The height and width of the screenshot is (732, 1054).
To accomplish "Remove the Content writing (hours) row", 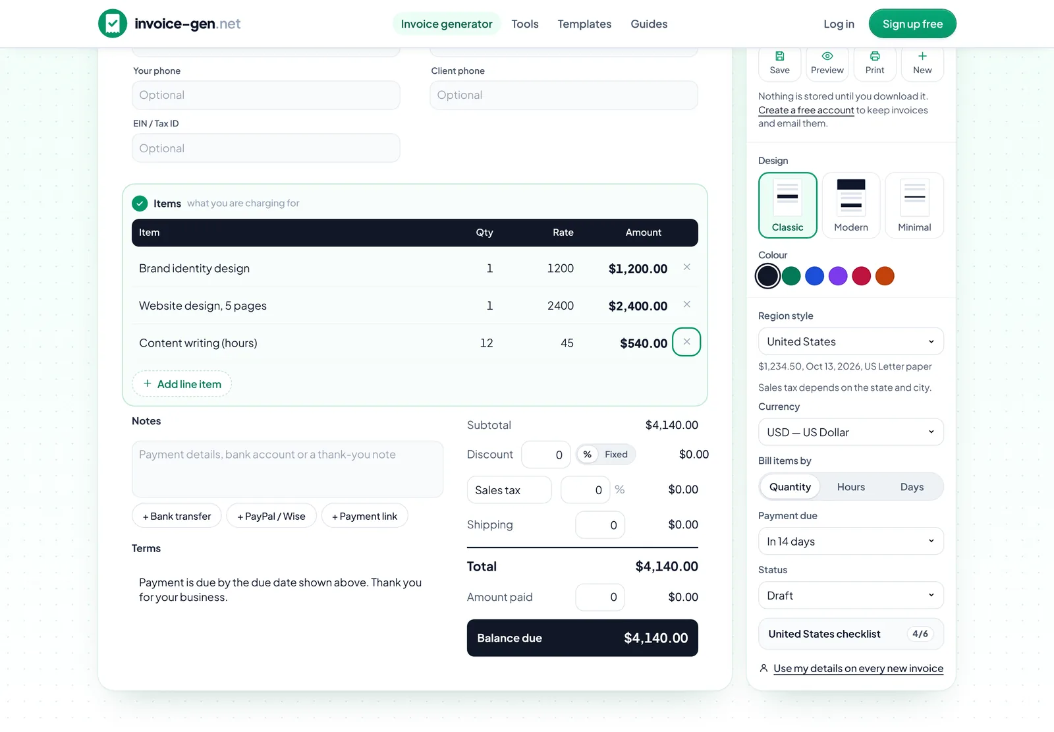I will coord(686,342).
